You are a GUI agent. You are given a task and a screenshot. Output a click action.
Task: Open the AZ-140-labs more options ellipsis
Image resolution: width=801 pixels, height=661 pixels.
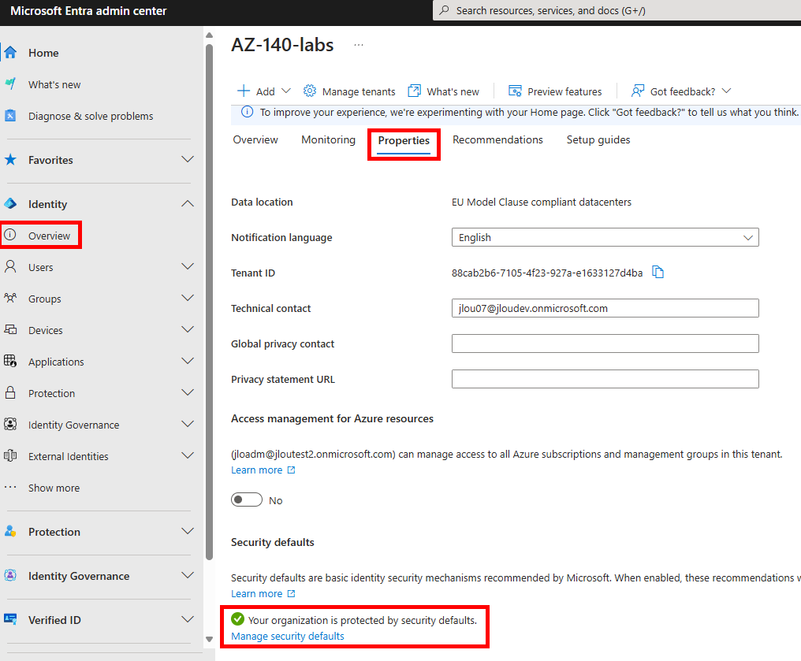click(x=359, y=45)
